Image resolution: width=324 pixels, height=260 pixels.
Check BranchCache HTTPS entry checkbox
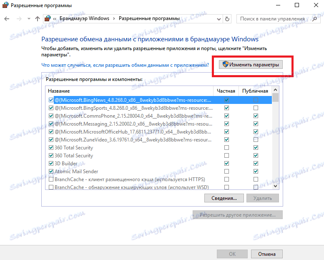coord(51,179)
